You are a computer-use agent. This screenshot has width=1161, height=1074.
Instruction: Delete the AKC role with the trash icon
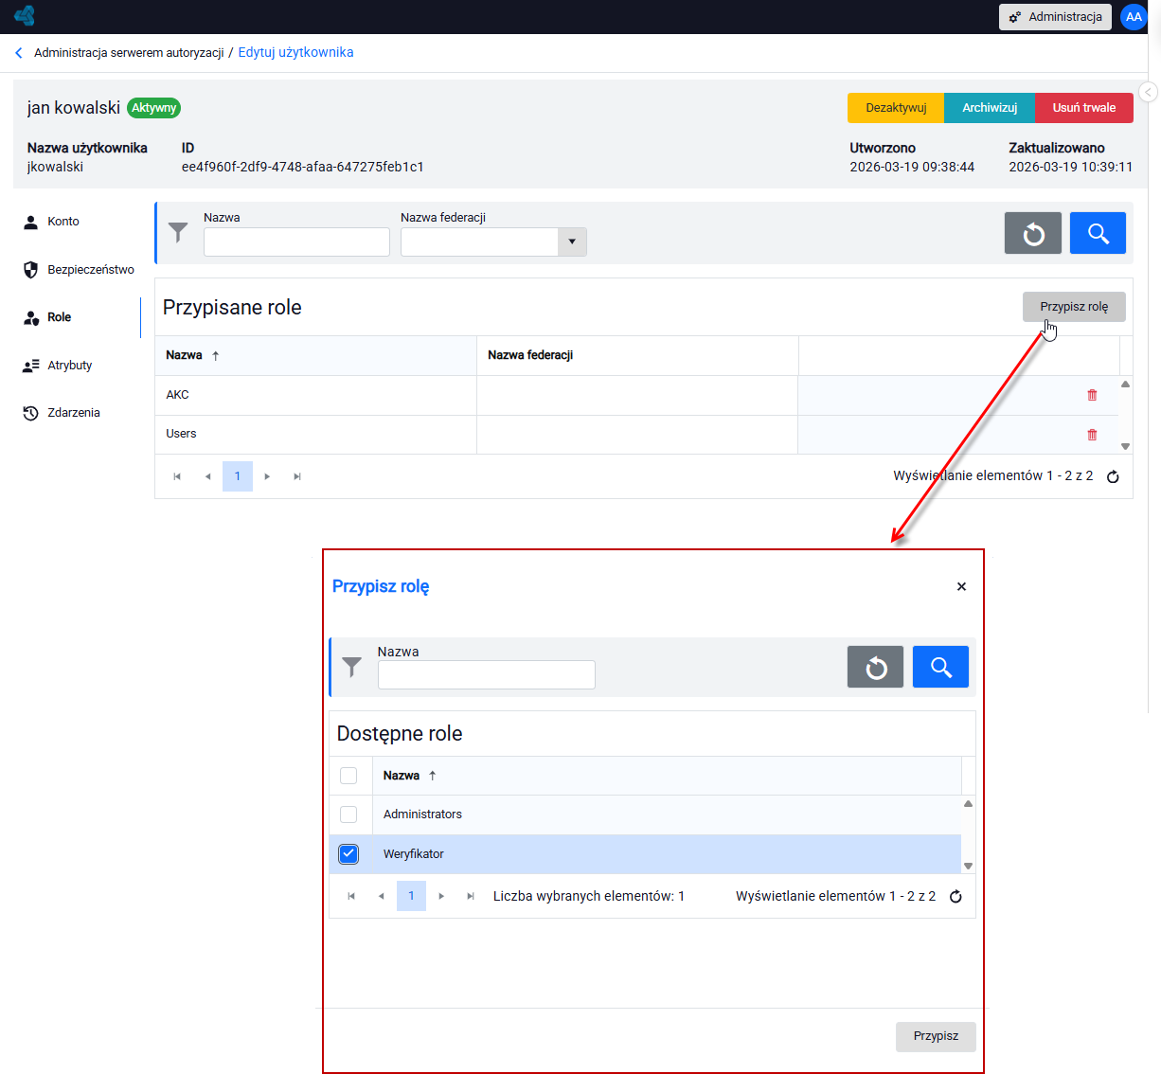click(1092, 395)
